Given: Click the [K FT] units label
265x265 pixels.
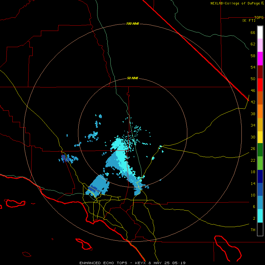Looking at the screenshot, I should [x=249, y=20].
